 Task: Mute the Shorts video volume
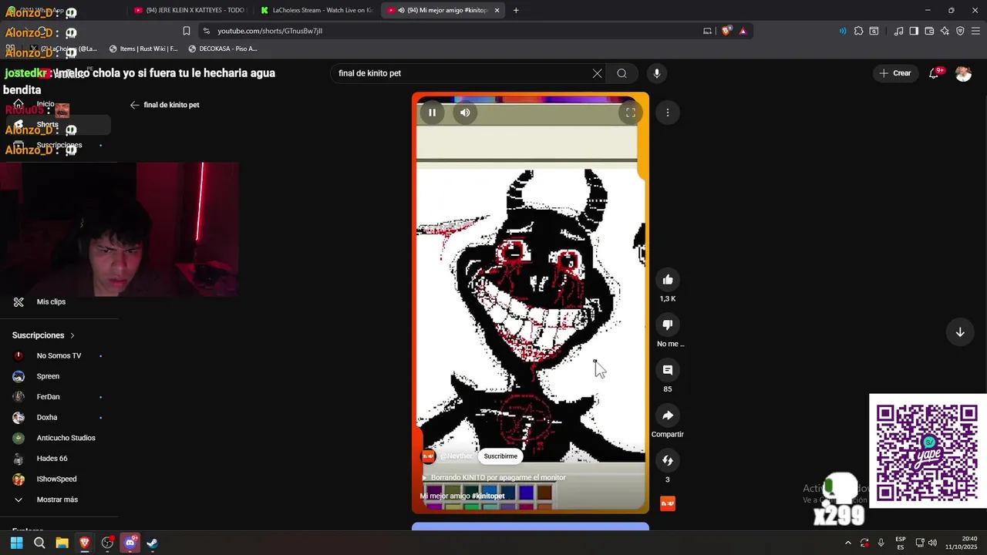click(x=465, y=113)
